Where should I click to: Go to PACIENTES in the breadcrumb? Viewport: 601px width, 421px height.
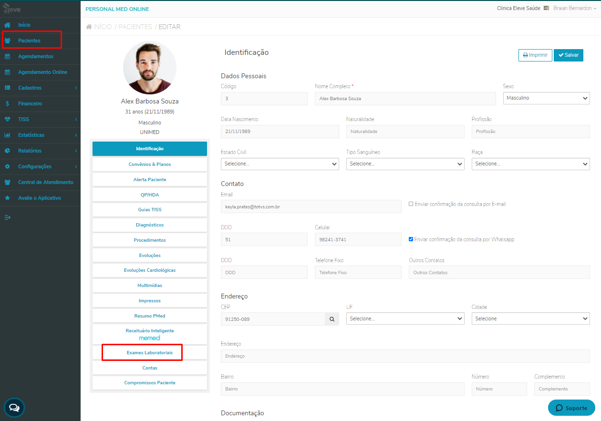pyautogui.click(x=135, y=27)
